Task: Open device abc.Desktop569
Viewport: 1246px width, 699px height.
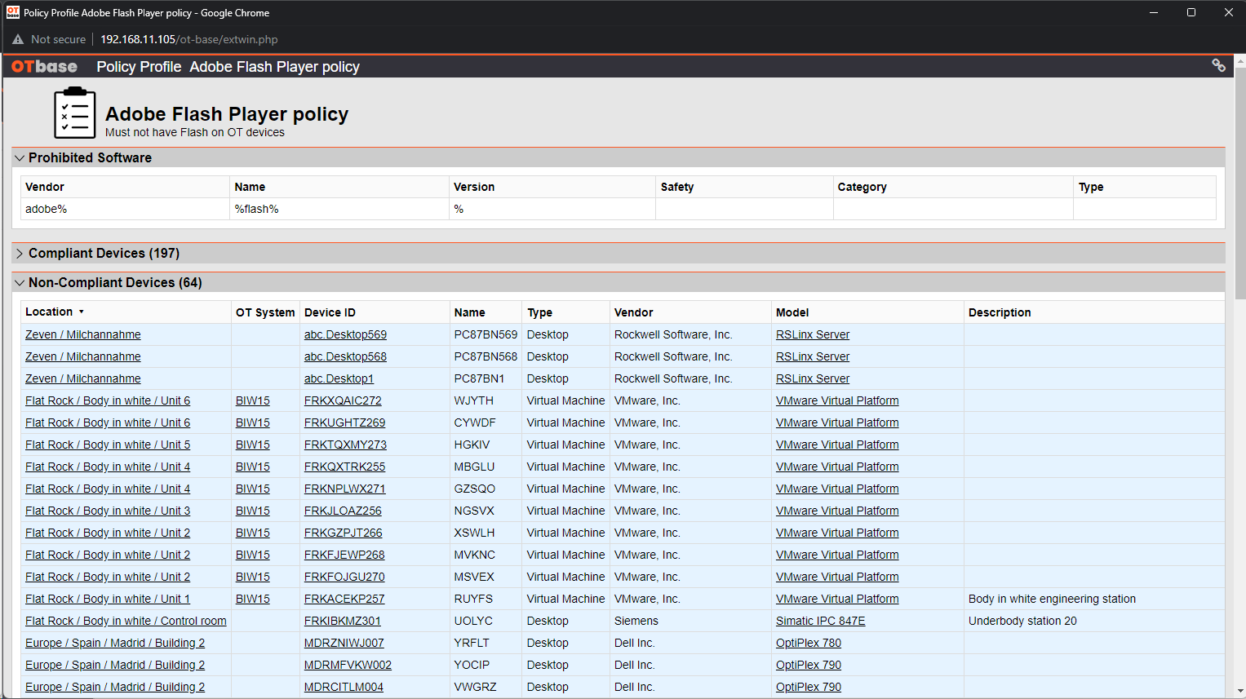Action: pos(345,334)
